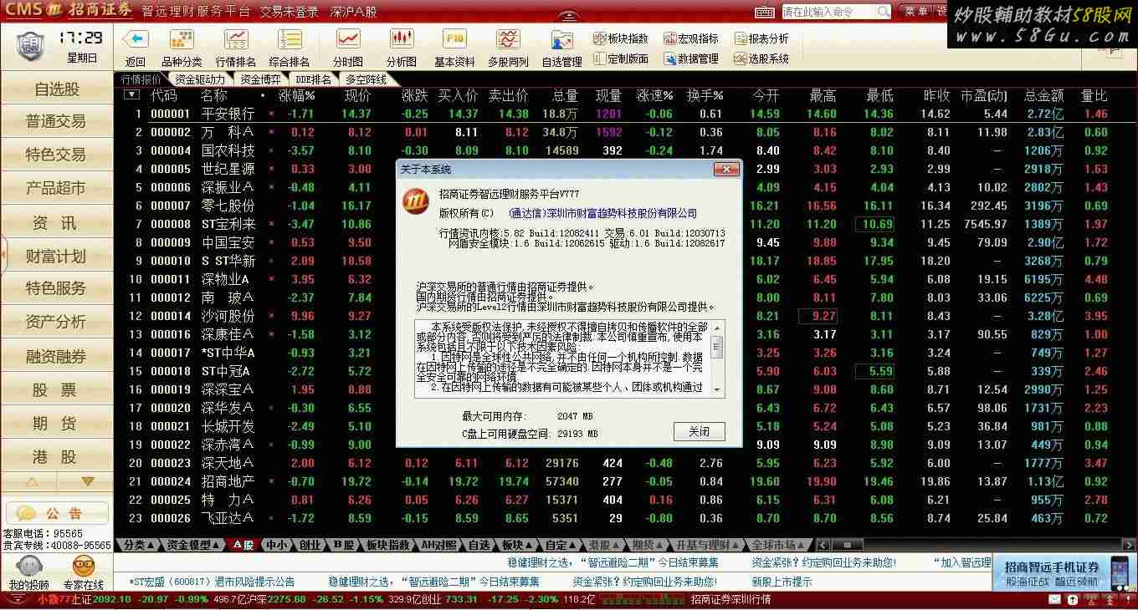The image size is (1138, 610).
Task: Click the 公告 announcement button
Action: [57, 513]
